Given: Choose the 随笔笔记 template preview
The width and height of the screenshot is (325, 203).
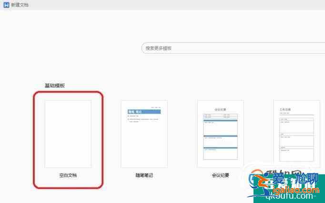Looking at the screenshot, I should pos(144,134).
